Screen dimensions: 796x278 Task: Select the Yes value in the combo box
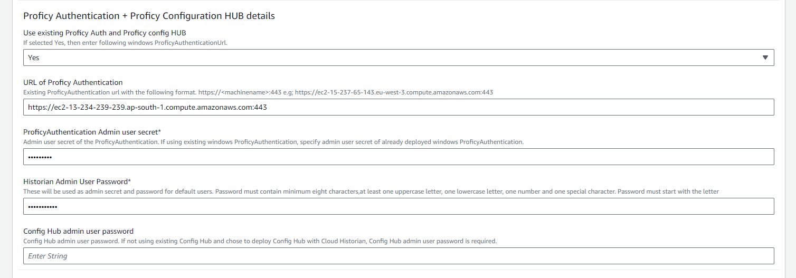(34, 57)
